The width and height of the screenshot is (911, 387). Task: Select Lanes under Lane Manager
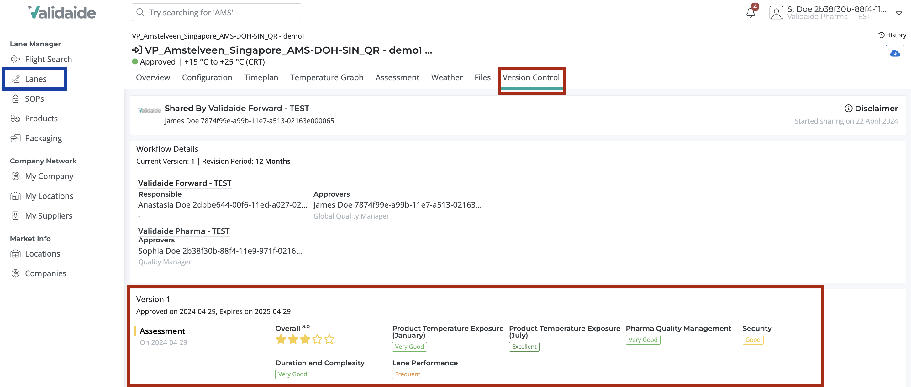[x=36, y=79]
